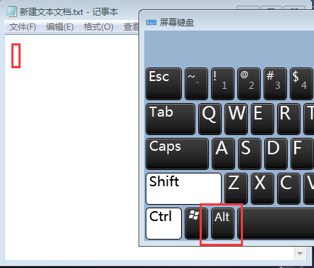Tap the @ 2 key
Image resolution: width=314 pixels, height=268 pixels.
pos(249,84)
